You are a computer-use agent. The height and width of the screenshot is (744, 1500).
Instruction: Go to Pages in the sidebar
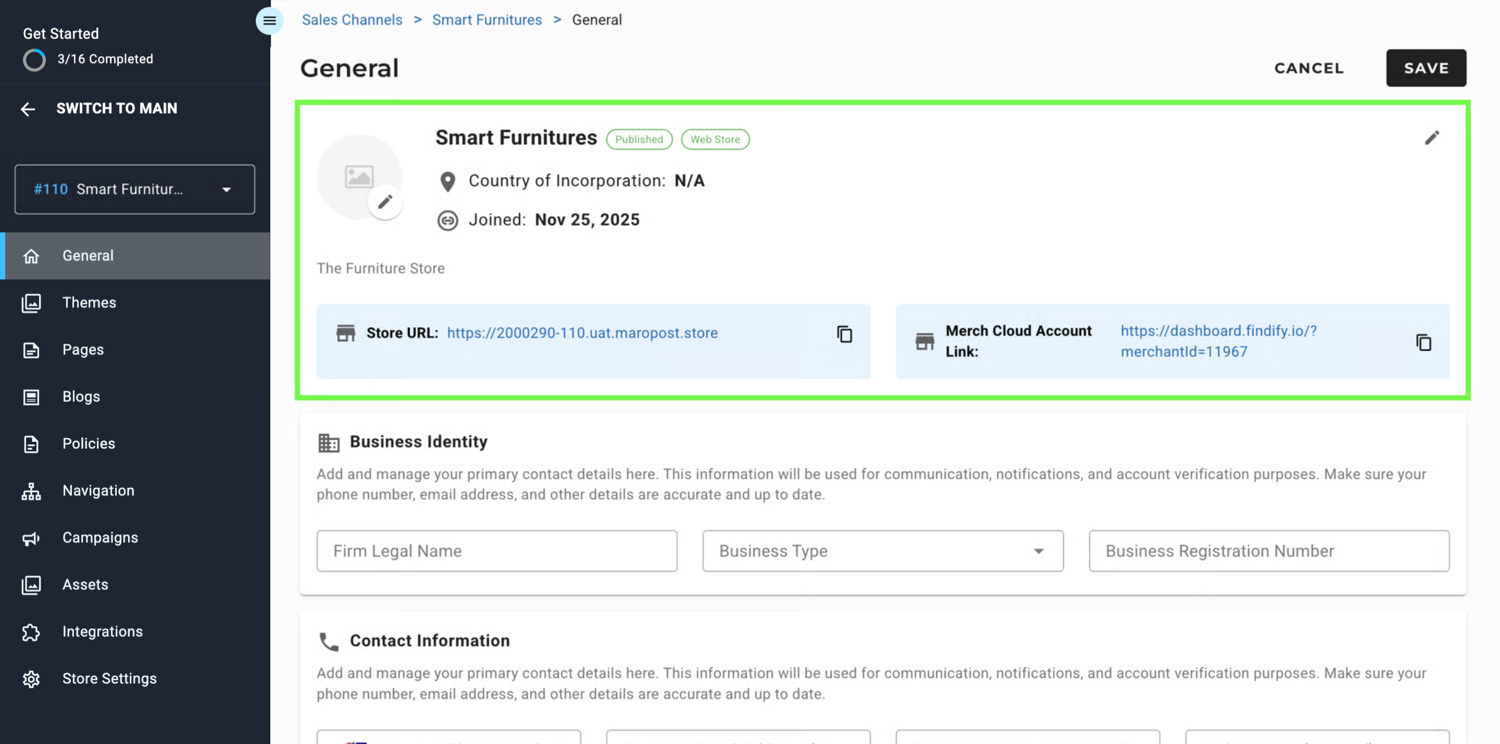coord(135,350)
